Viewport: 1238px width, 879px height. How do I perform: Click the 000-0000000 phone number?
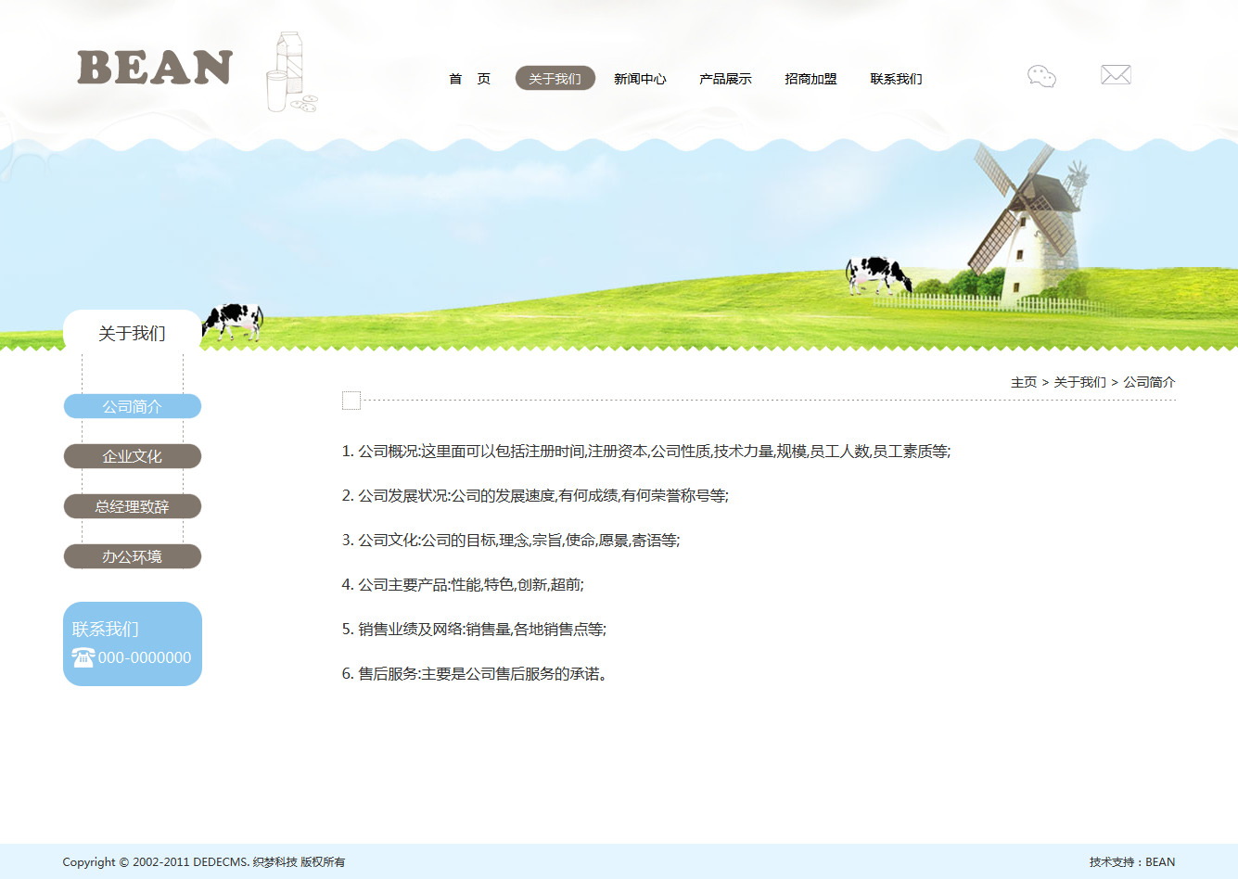pos(145,657)
